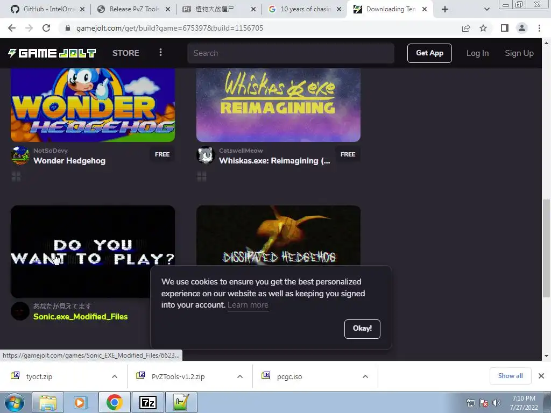Open Windows Explorer from taskbar
The width and height of the screenshot is (551, 413).
click(x=48, y=402)
